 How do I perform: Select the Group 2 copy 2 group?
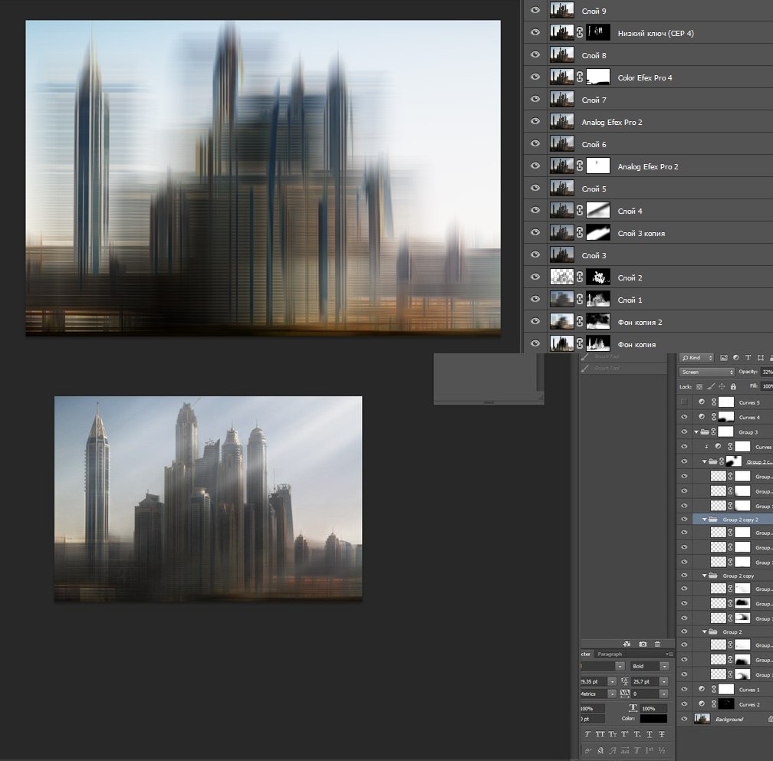(x=739, y=520)
